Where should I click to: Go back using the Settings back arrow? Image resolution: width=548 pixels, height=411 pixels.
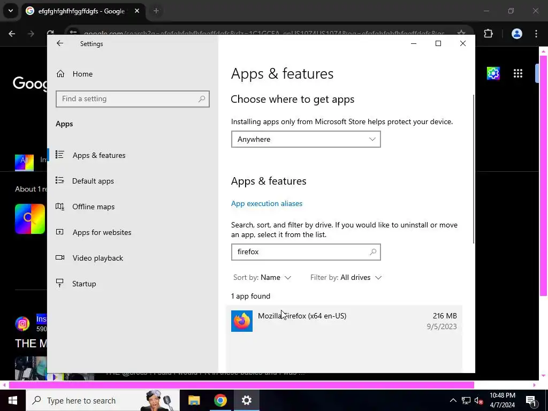pyautogui.click(x=60, y=43)
